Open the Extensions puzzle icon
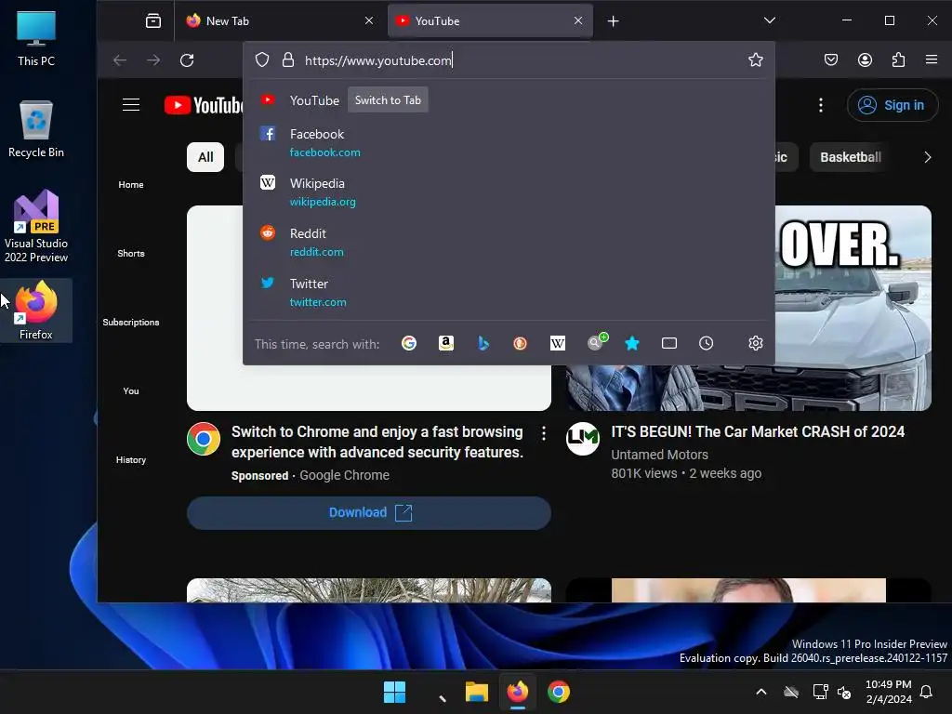The width and height of the screenshot is (952, 714). click(x=899, y=59)
